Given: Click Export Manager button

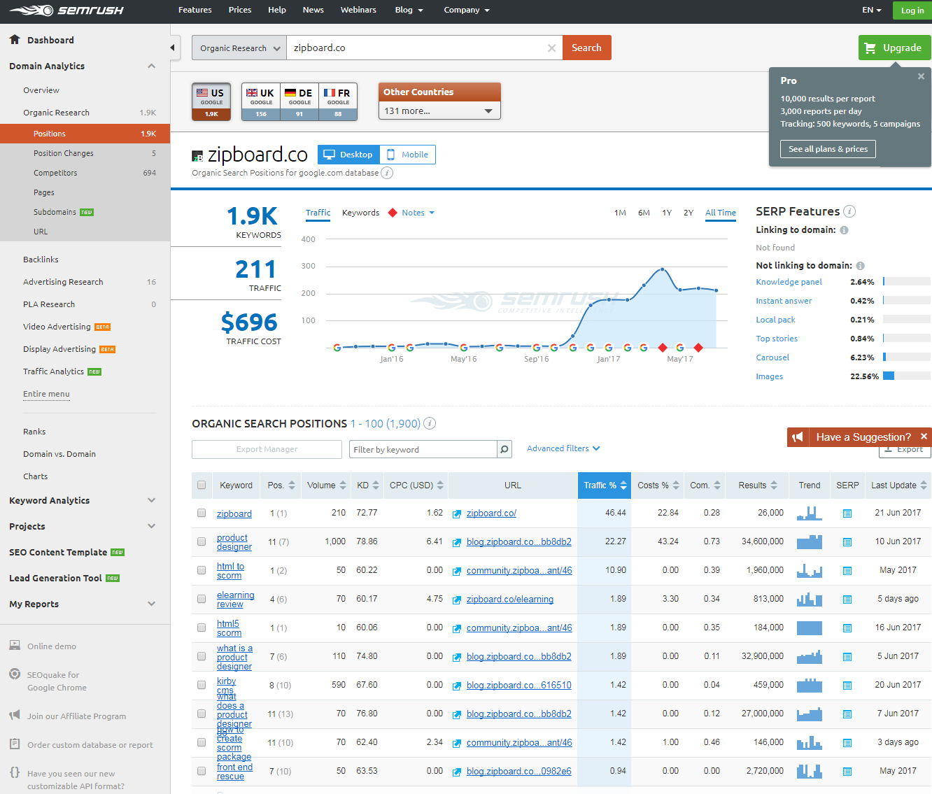Looking at the screenshot, I should tap(267, 449).
